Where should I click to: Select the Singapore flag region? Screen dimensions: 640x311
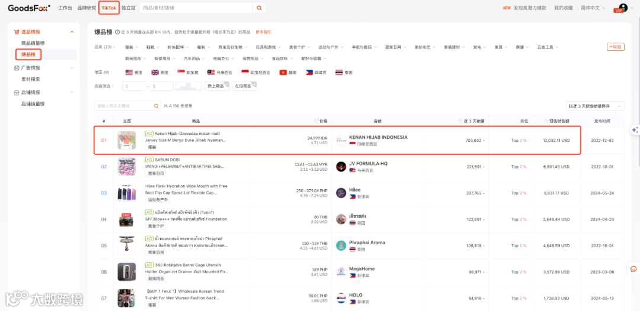[x=181, y=73]
